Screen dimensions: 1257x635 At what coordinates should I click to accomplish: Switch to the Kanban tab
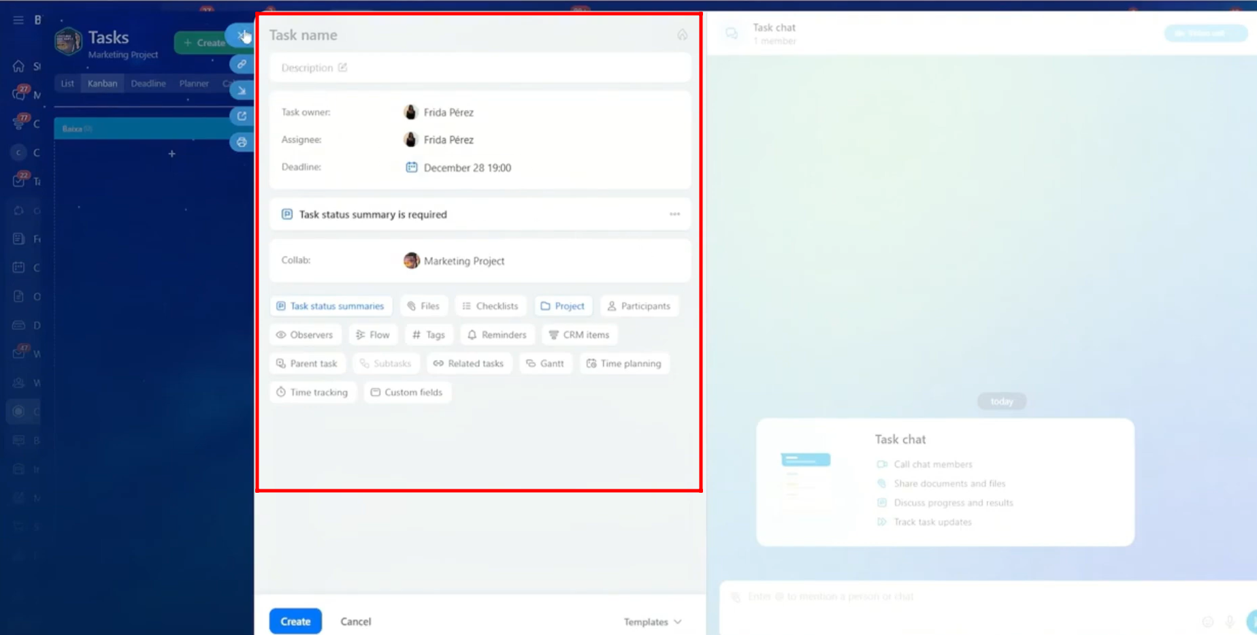pos(102,84)
